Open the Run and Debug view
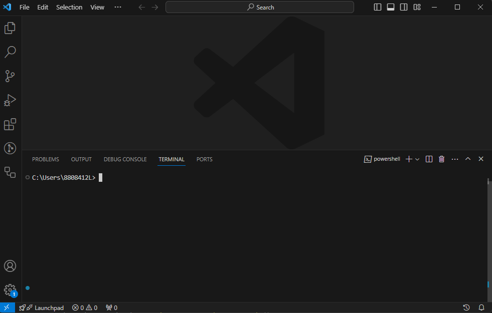The image size is (492, 313). (x=10, y=100)
